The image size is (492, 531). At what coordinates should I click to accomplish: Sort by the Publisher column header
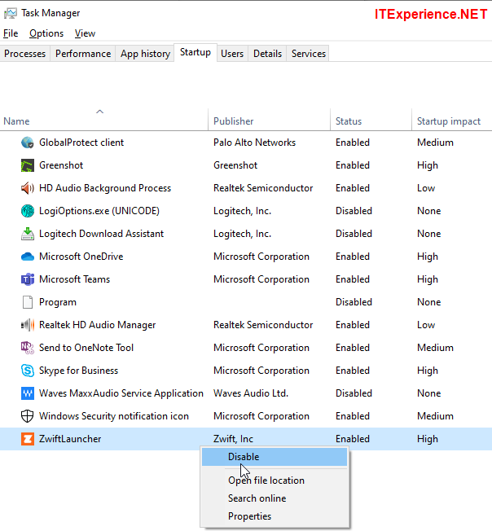click(x=269, y=121)
